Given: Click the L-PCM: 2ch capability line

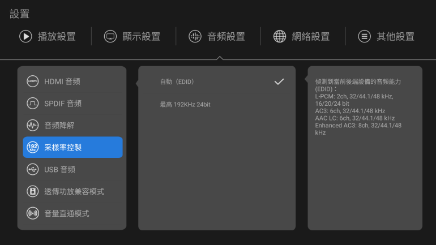Looking at the screenshot, I should (354, 100).
